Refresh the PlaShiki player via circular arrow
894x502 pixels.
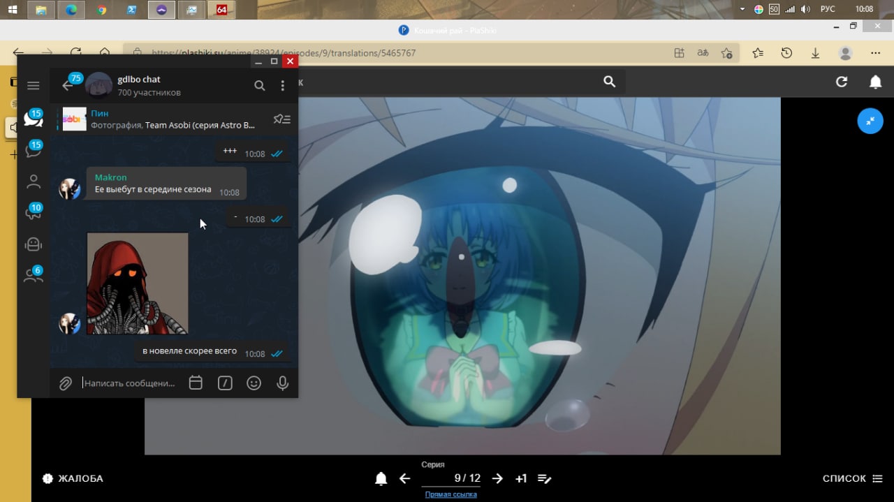tap(842, 82)
